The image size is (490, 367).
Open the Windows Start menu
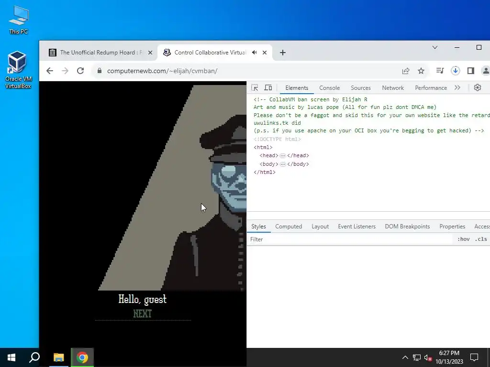pyautogui.click(x=11, y=357)
